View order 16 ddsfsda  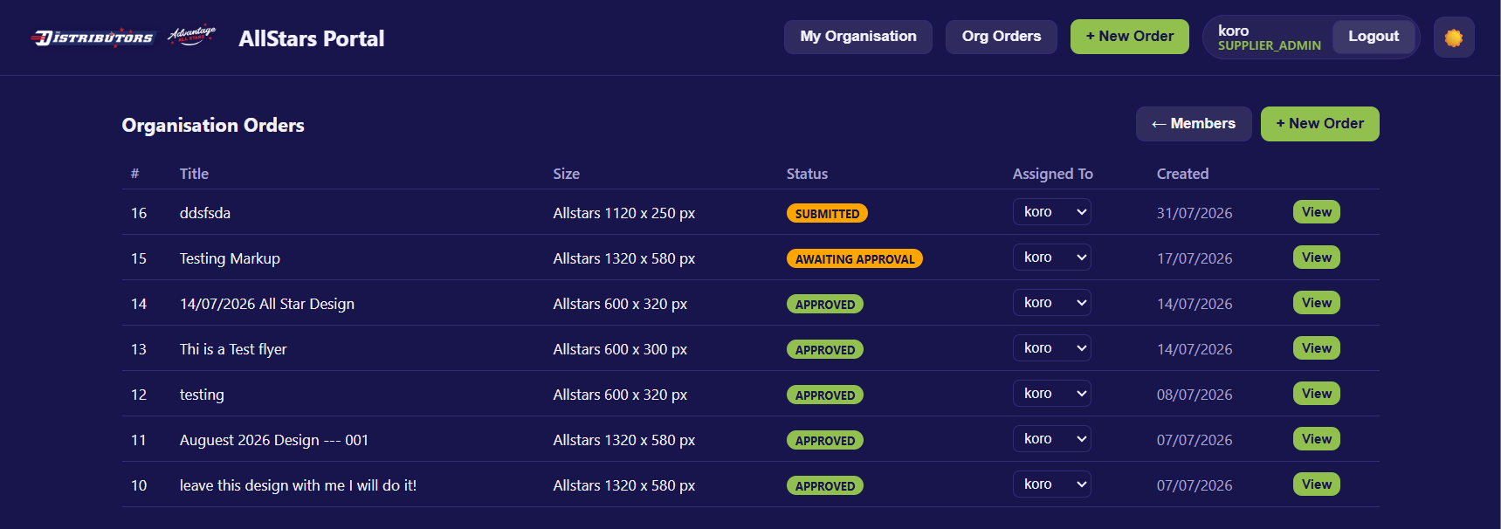click(1317, 212)
